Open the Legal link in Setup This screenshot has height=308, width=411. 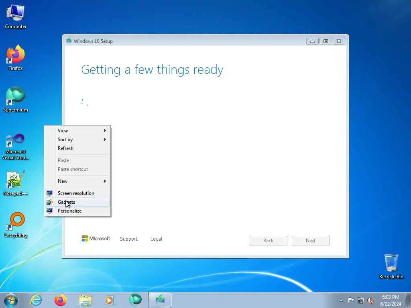[156, 239]
